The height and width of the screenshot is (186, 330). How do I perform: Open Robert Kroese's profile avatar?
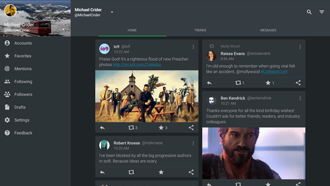(x=104, y=145)
